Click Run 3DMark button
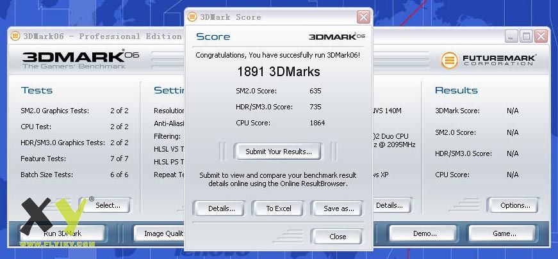 [62, 233]
